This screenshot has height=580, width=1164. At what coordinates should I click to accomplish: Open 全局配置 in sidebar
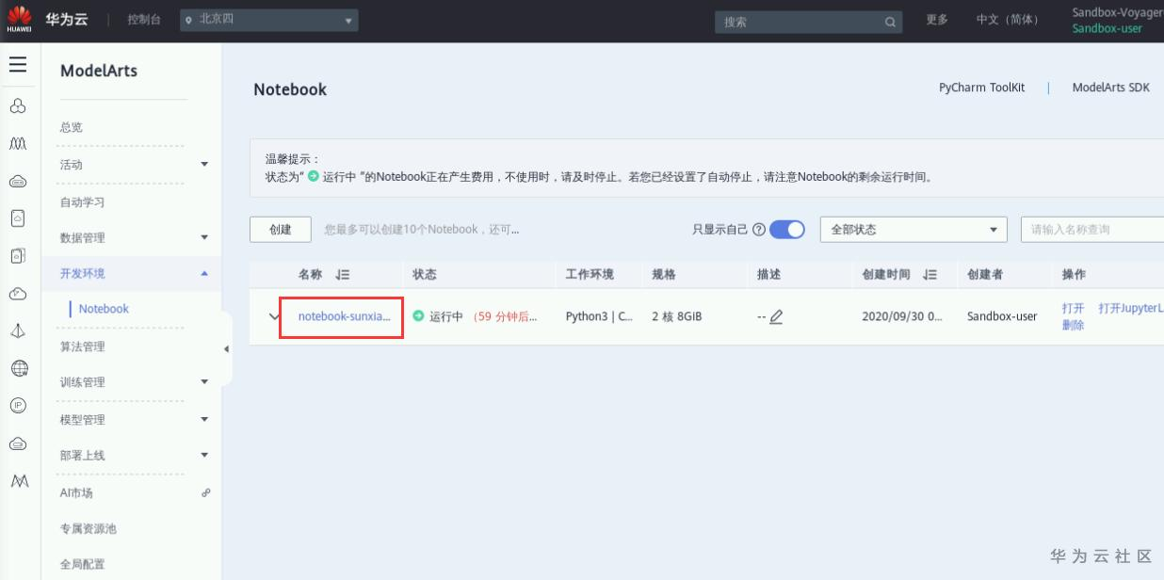click(83, 565)
